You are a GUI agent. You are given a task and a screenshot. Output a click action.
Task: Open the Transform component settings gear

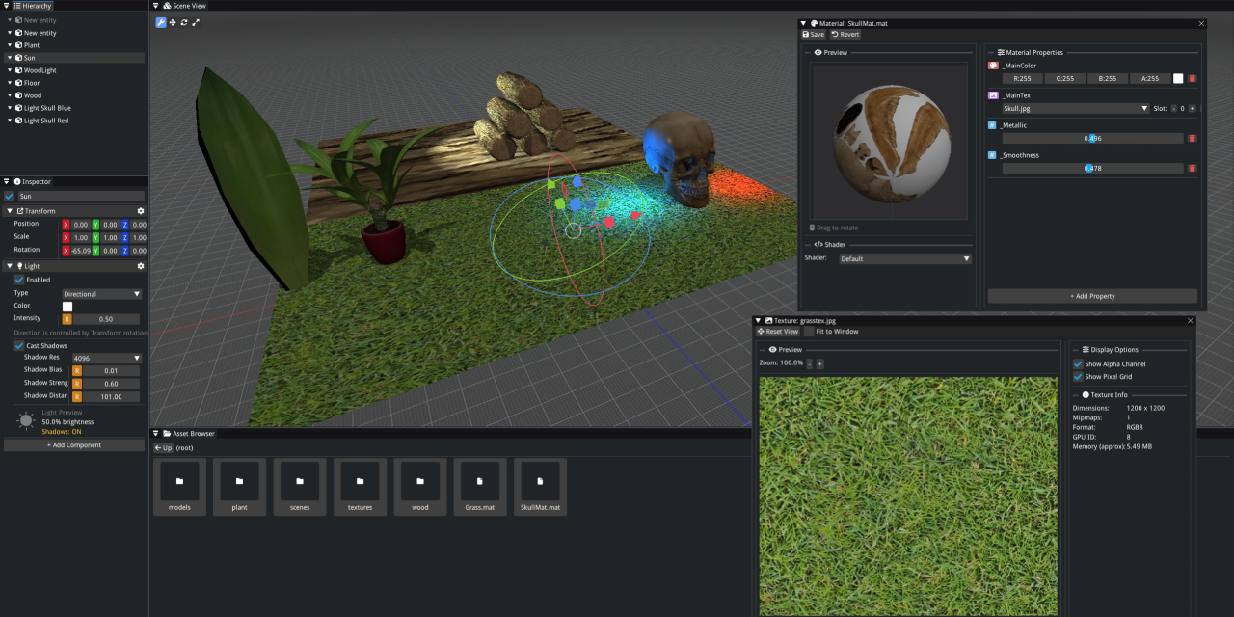141,211
